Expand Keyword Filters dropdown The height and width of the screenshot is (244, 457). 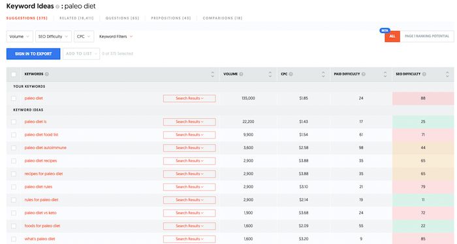tap(116, 36)
